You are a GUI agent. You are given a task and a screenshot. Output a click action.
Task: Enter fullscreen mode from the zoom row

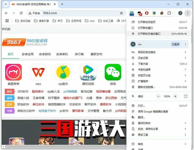[x=186, y=96]
